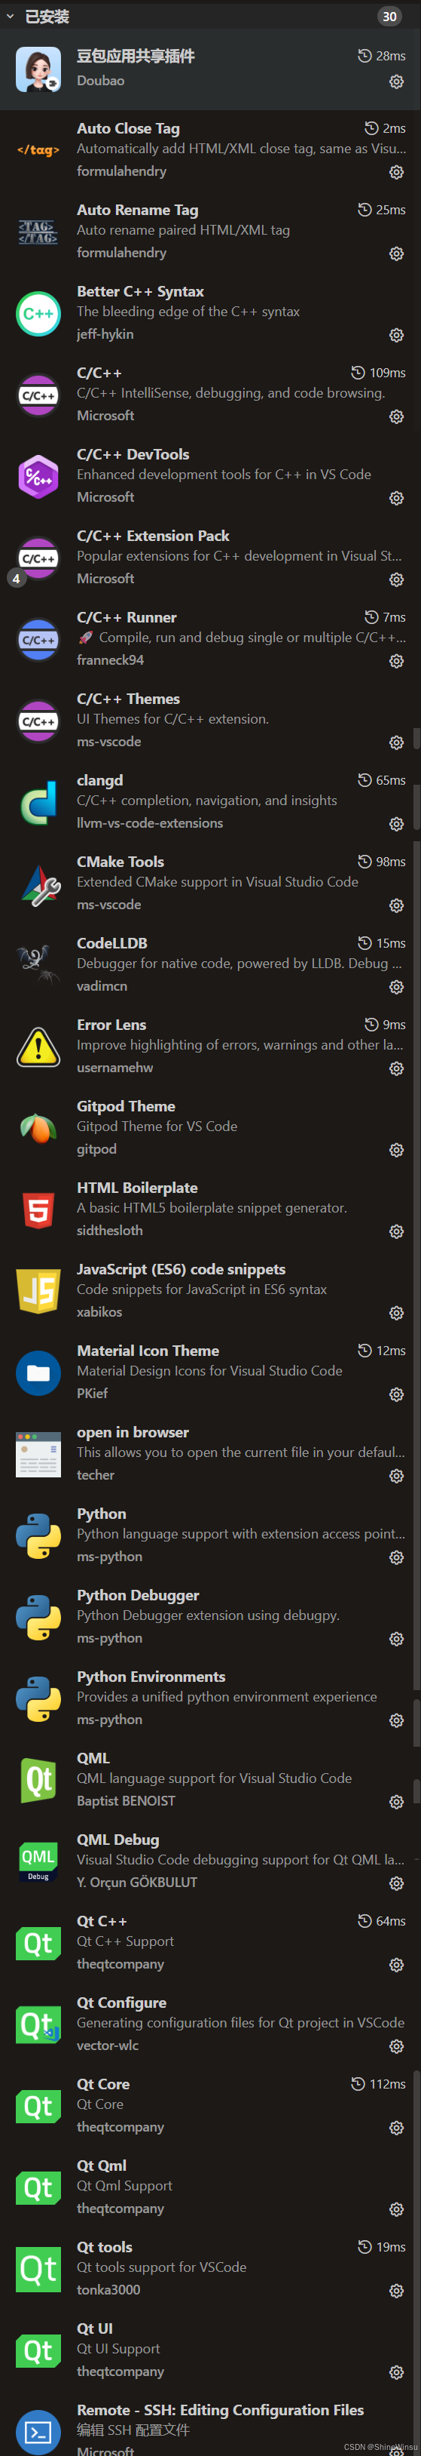Click the Auto Close Tag orange tag icon
The image size is (421, 2456).
[38, 151]
